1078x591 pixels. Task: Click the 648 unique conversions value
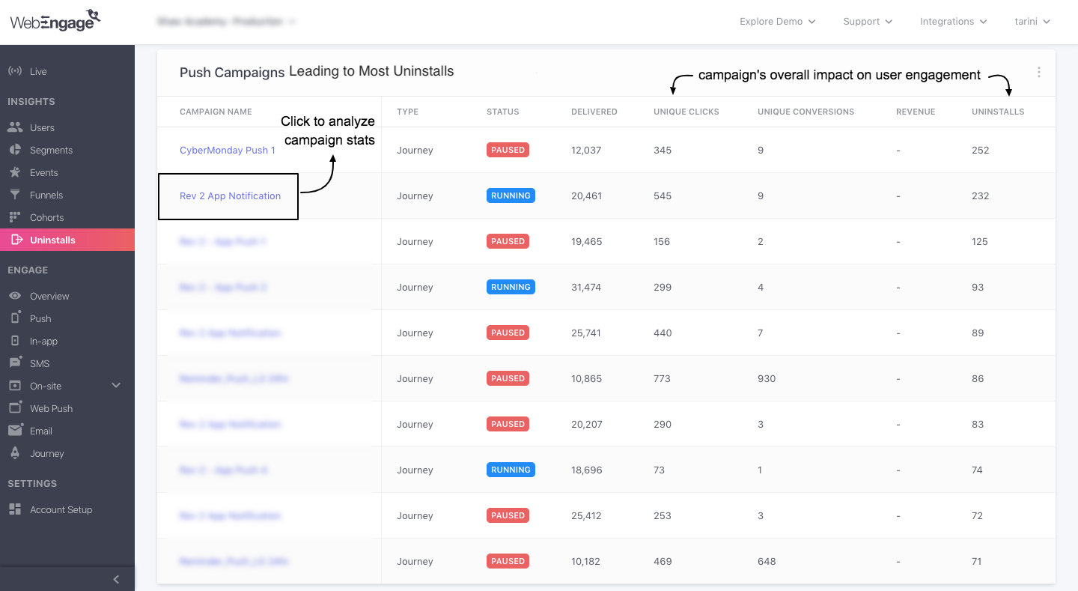click(x=767, y=561)
